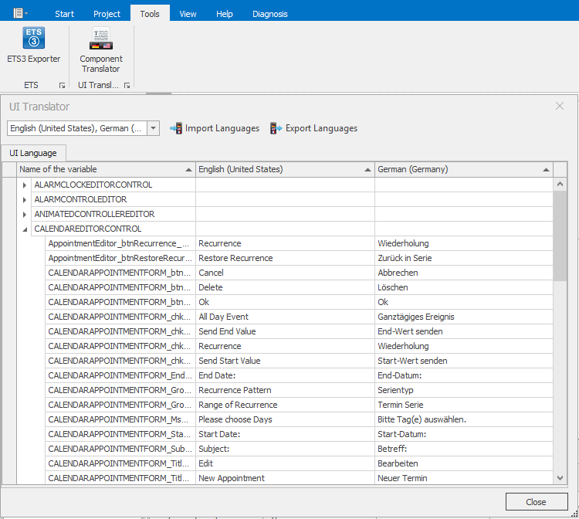The height and width of the screenshot is (519, 579).
Task: Click the English cell 'Start Date:'
Action: pos(285,434)
